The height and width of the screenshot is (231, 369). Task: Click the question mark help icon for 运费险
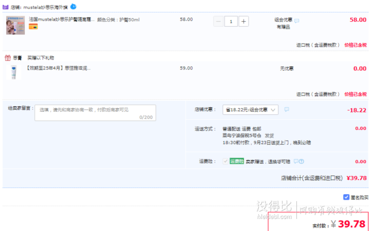(301, 161)
